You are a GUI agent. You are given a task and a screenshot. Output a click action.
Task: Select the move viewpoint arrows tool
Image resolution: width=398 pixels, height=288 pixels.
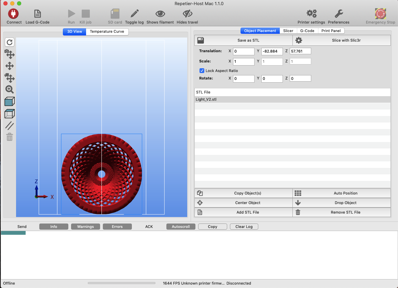[10, 66]
